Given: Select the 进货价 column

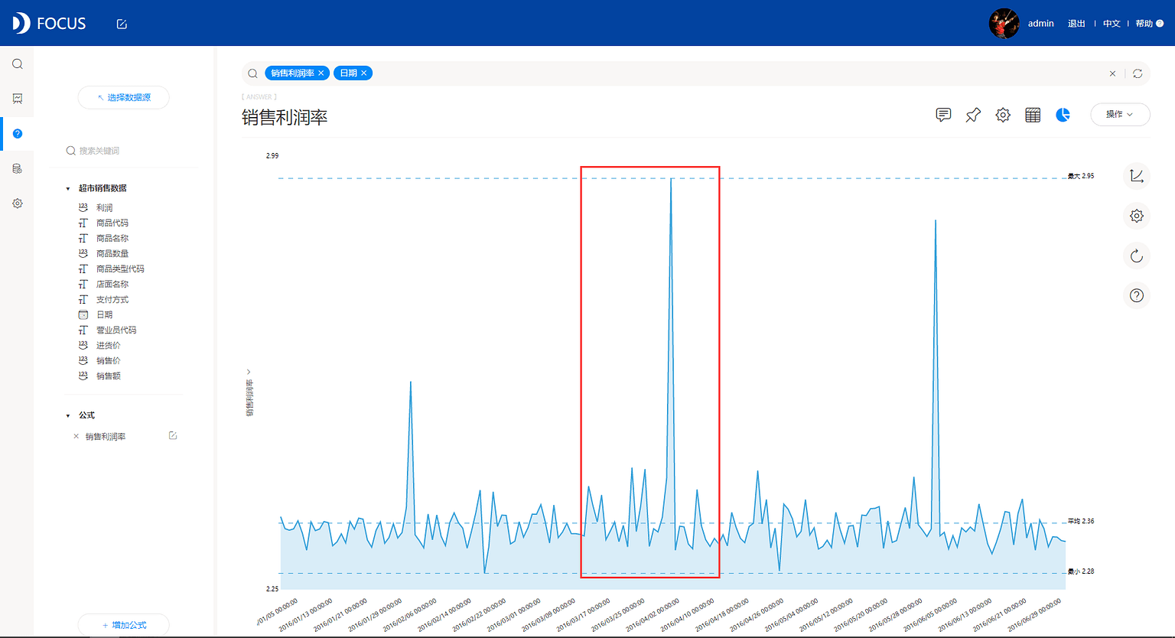Looking at the screenshot, I should point(108,346).
